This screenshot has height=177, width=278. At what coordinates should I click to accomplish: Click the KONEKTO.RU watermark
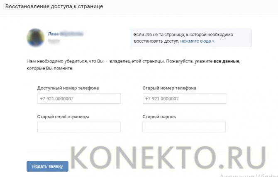click(168, 158)
